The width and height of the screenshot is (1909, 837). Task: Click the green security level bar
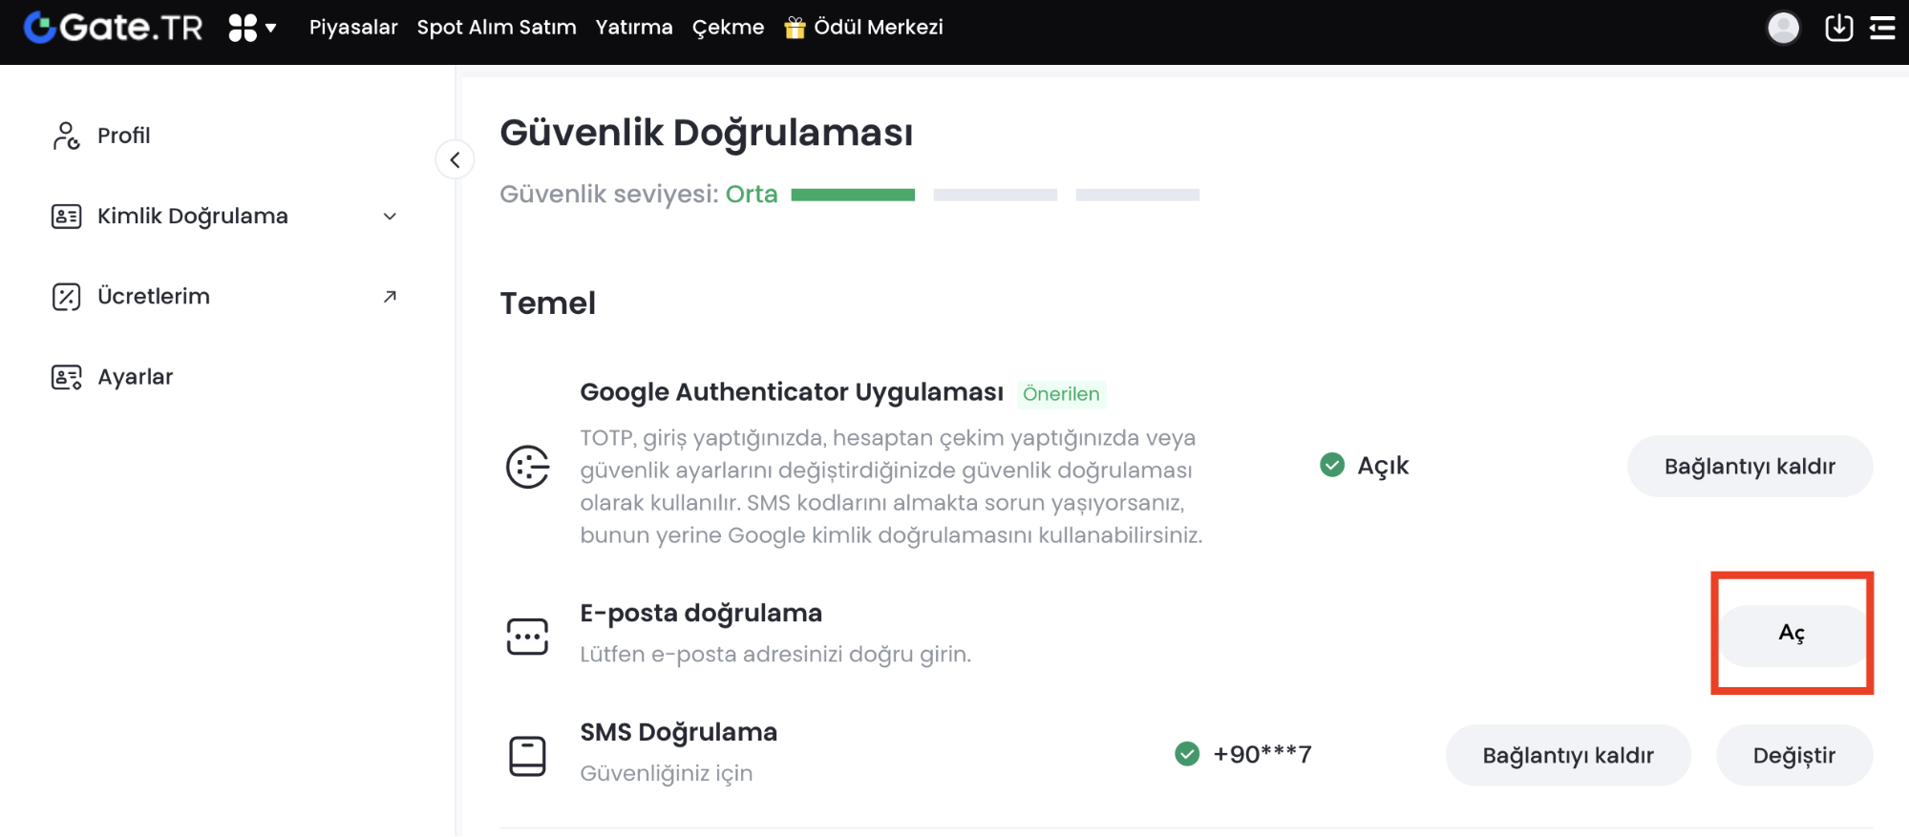853,195
